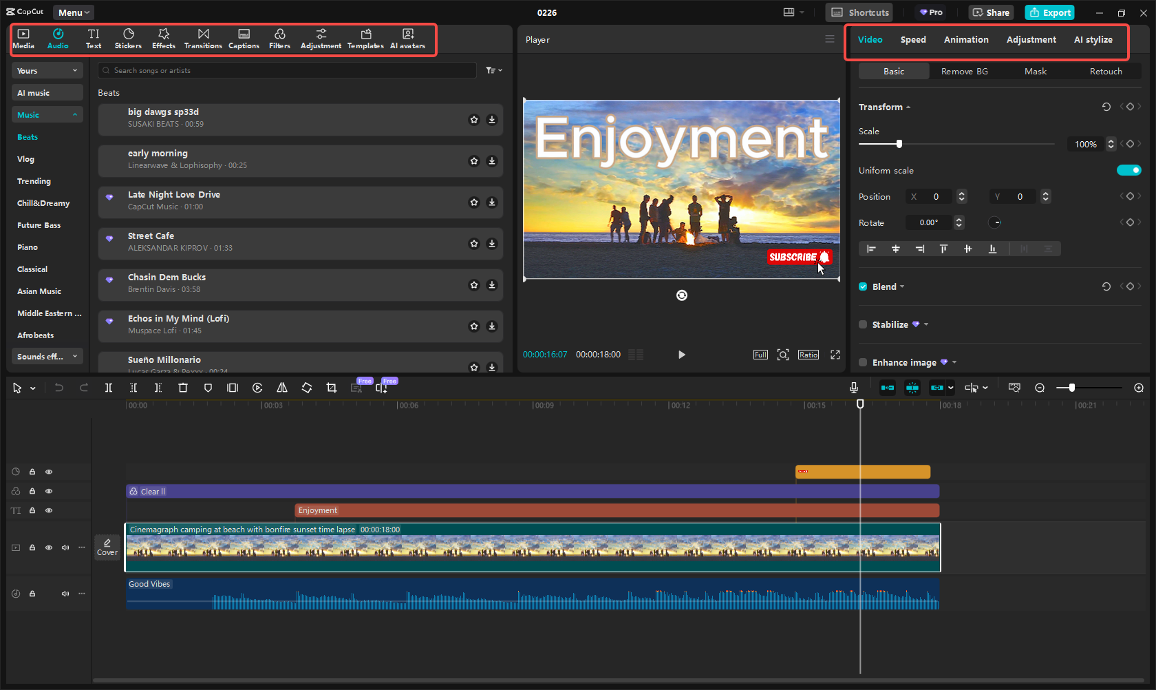Hide the text track using its eye toggle
This screenshot has width=1156, height=690.
[x=49, y=510]
